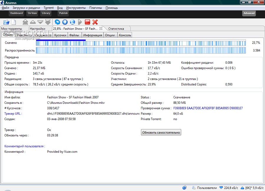Screen dimensions: 265x191
Task: Select the 23,8% Fashion Show torrent tab
Action: click(x=75, y=29)
